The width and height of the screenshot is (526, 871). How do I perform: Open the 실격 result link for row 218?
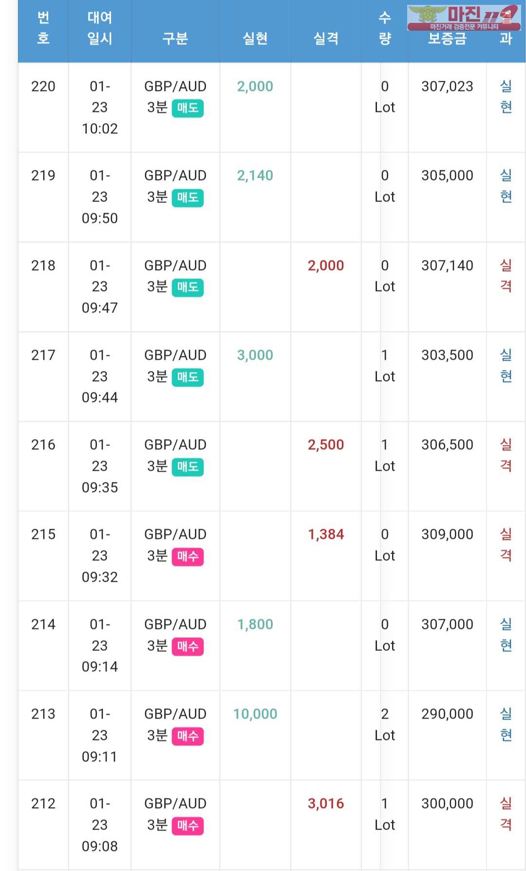(506, 276)
